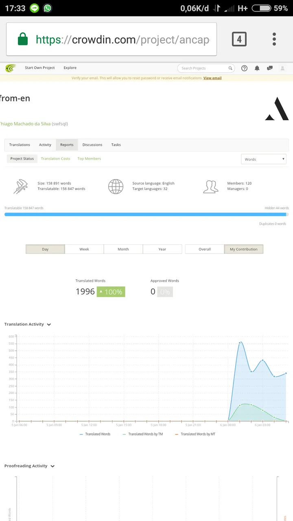Switch to the Tasks tab
293x521 pixels.
(x=116, y=144)
